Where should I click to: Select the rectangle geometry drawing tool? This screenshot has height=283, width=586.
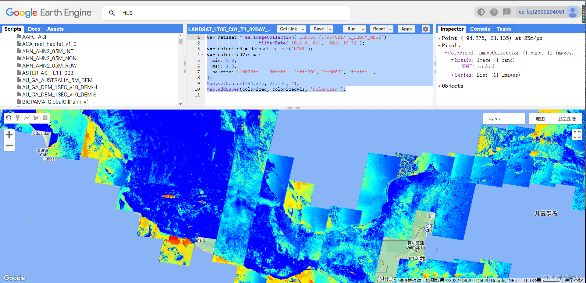[x=45, y=118]
